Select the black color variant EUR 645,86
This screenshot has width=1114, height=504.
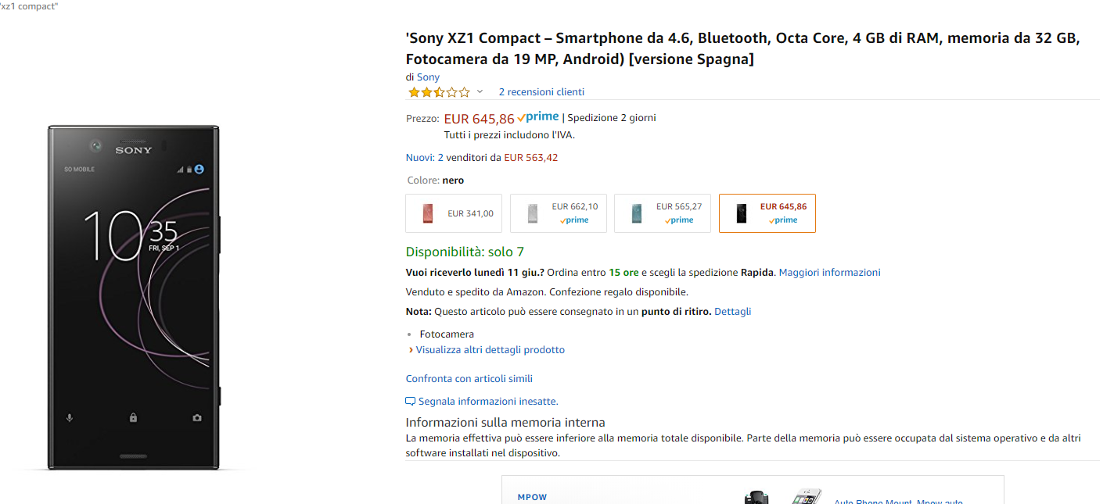point(767,213)
